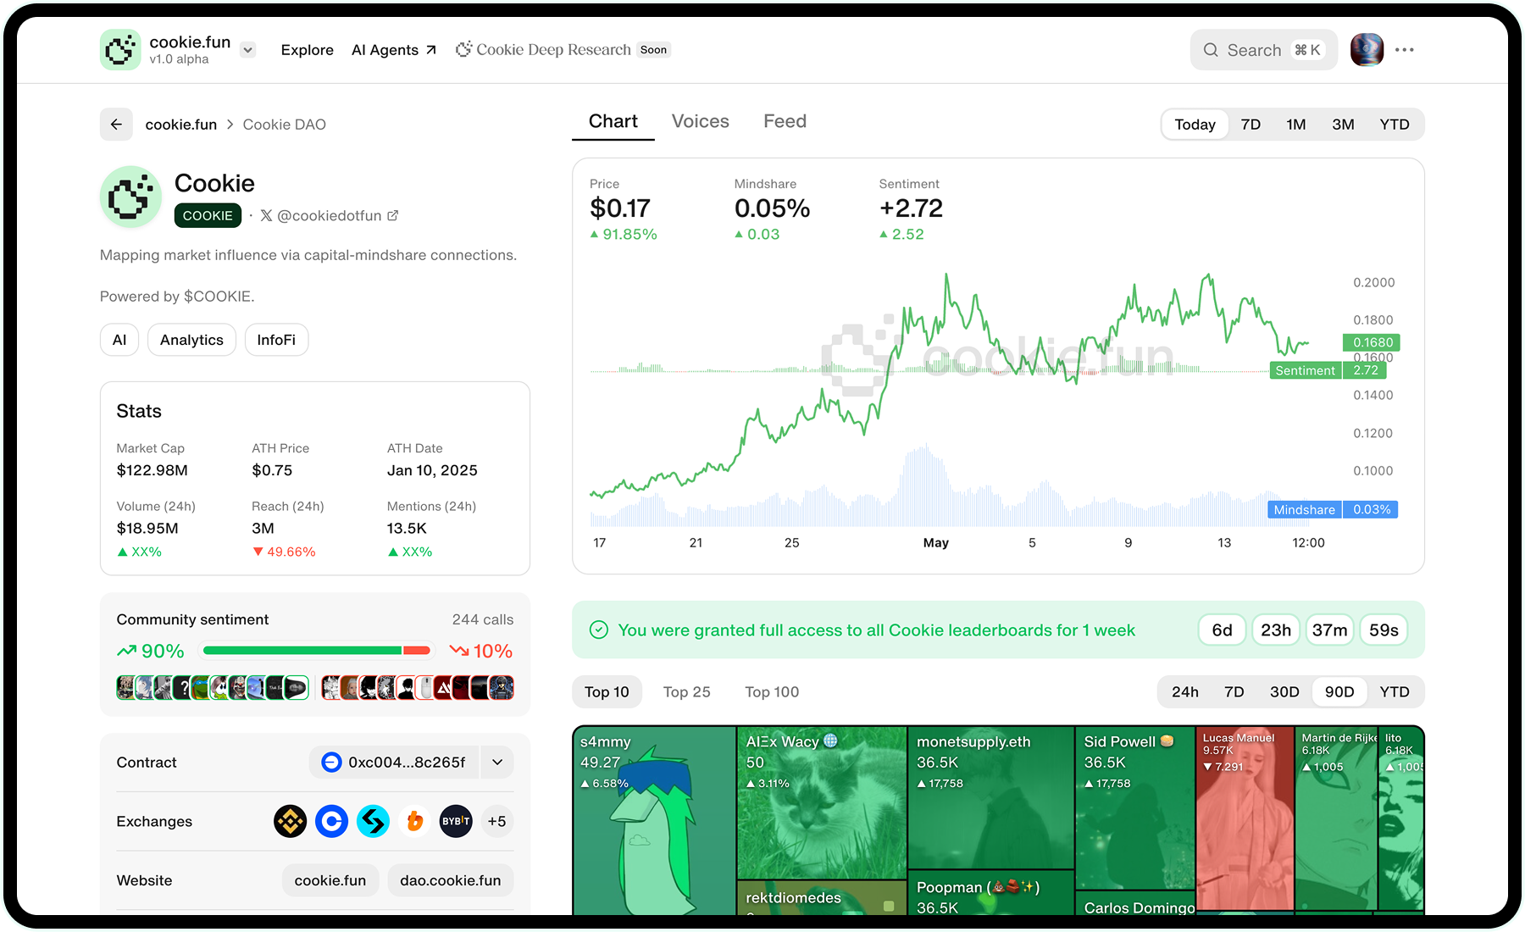Select the 3M chart range
The height and width of the screenshot is (932, 1525).
(x=1343, y=125)
